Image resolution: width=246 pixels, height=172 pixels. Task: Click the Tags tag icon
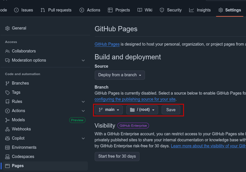[7, 93]
